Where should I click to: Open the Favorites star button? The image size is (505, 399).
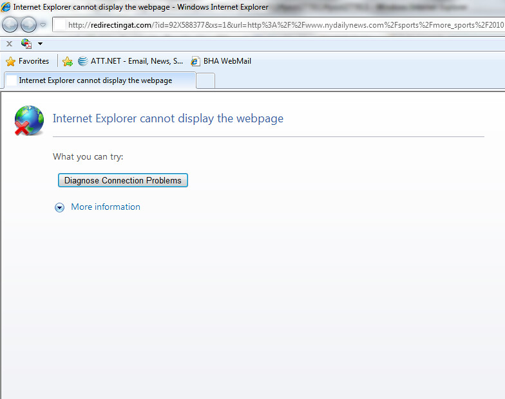point(27,61)
